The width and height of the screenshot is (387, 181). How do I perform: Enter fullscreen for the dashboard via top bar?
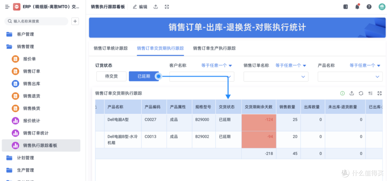point(167,7)
